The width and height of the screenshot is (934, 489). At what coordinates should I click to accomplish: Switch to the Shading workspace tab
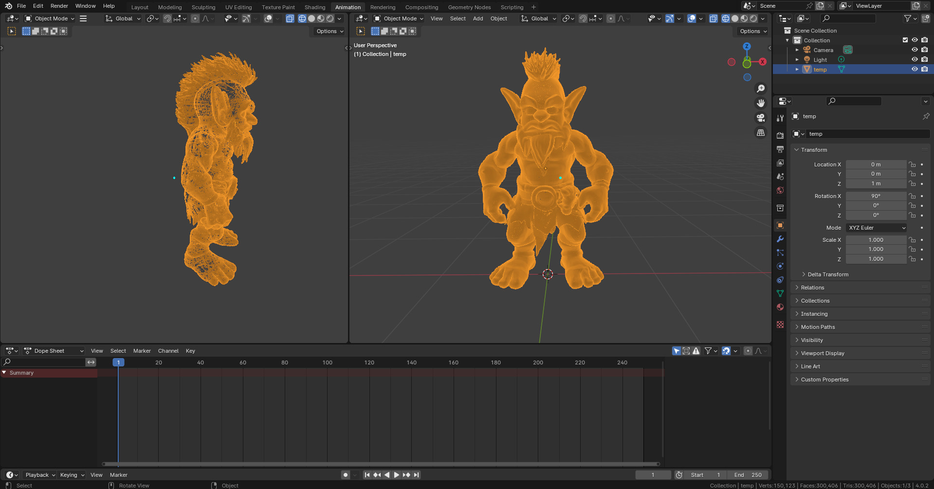315,7
